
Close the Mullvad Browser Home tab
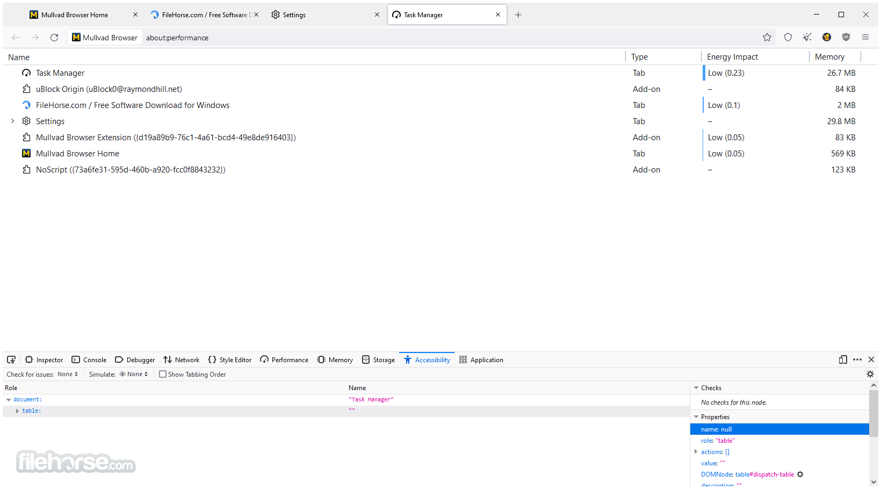(135, 15)
